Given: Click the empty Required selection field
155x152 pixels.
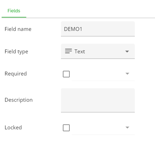Looking at the screenshot, I should coord(103,74).
